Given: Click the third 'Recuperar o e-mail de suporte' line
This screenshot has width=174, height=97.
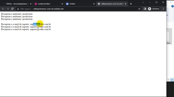Looking at the screenshot, I should coord(26,29).
